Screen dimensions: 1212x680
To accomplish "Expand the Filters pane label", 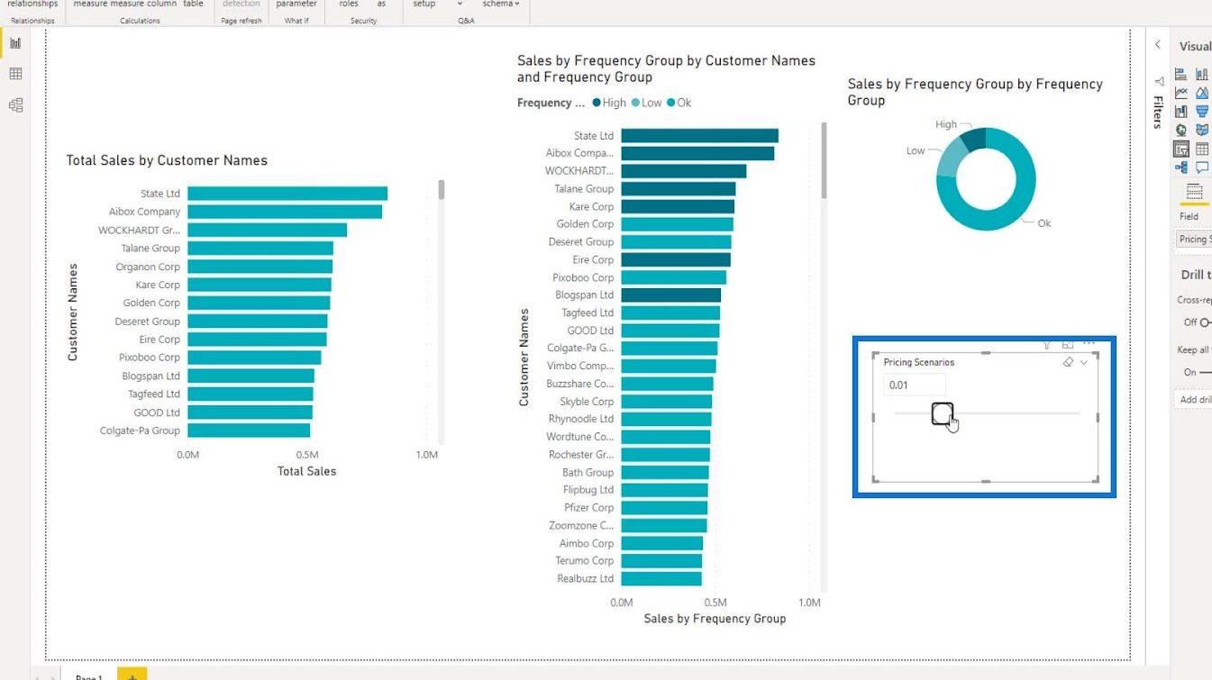I will (x=1158, y=113).
